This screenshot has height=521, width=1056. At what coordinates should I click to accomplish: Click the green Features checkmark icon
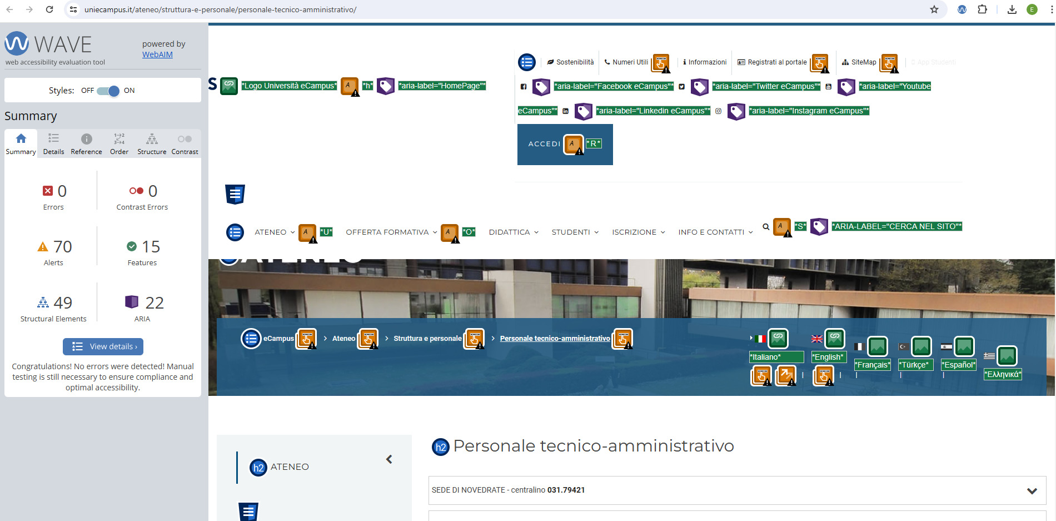point(132,246)
